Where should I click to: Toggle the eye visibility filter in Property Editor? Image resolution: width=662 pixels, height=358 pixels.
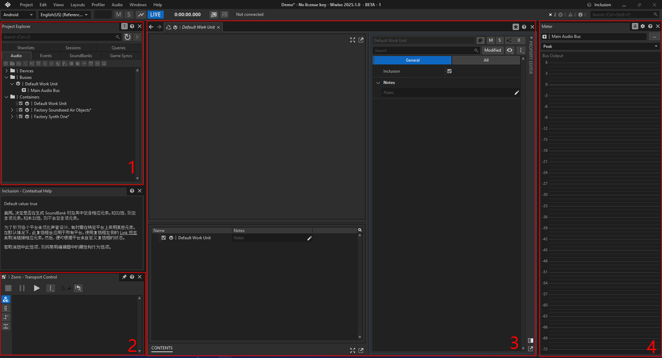510,50
